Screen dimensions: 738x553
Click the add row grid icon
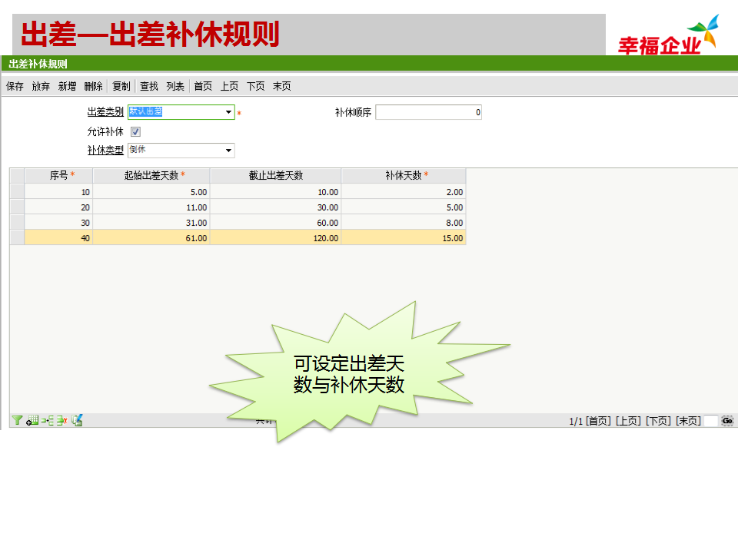32,420
